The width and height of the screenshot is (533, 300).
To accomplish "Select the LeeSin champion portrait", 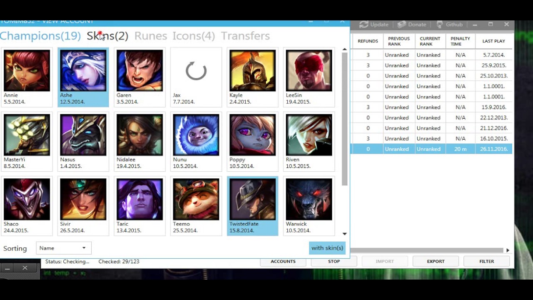I will (x=309, y=70).
